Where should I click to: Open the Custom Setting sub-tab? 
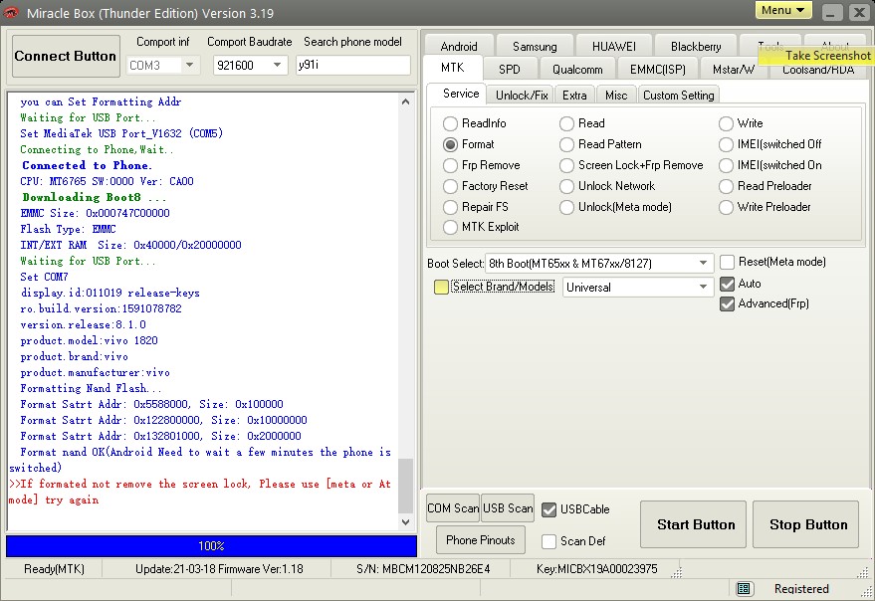678,95
